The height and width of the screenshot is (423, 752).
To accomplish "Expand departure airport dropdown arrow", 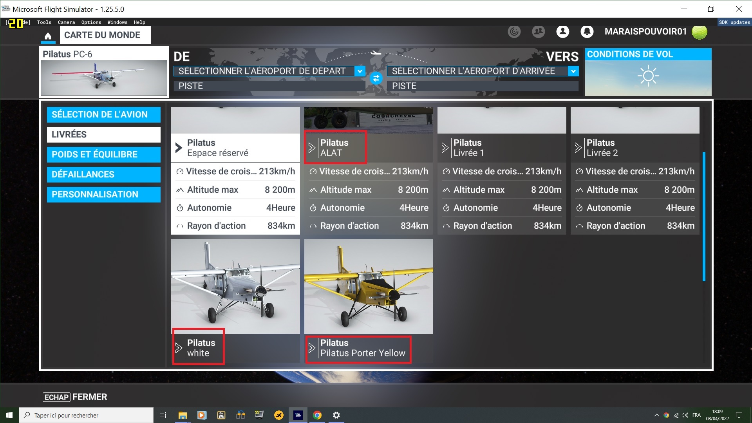I will (360, 71).
